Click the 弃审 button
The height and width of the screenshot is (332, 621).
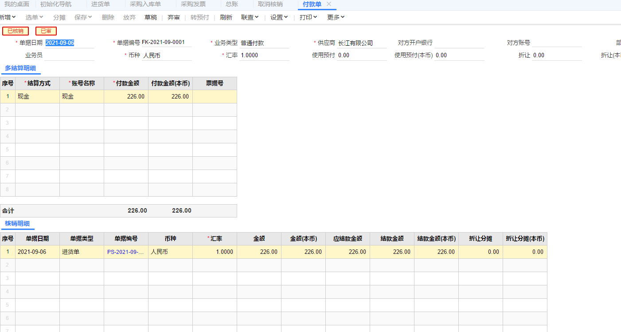[174, 17]
